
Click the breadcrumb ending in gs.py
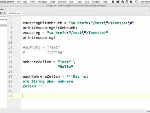[2, 9]
